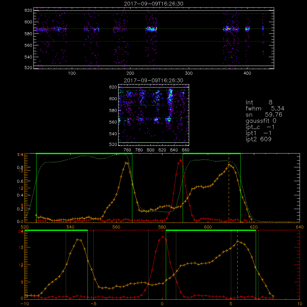Click x-axis label 860 on middle spectrogram

coord(186,150)
